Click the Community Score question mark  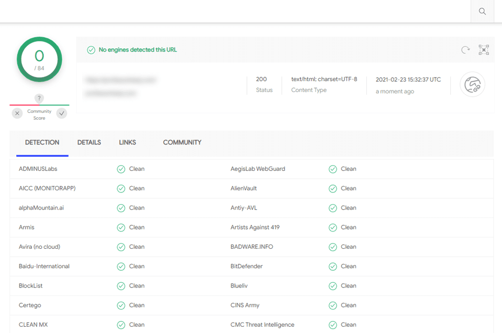(x=39, y=98)
